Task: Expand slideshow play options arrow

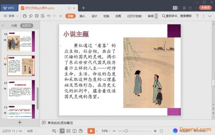Action: pos(96,131)
